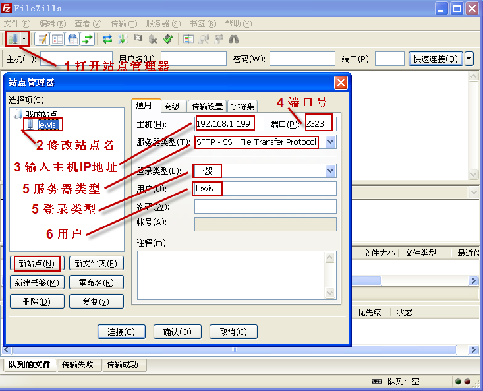
Task: Expand the Site Manager icon dropdown arrow
Action: [x=24, y=39]
